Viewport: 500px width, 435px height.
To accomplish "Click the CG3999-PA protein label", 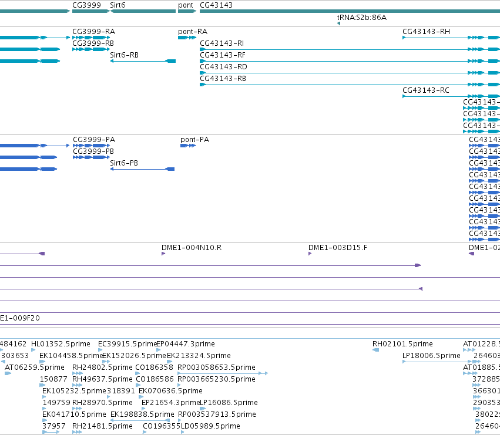I will [x=94, y=140].
